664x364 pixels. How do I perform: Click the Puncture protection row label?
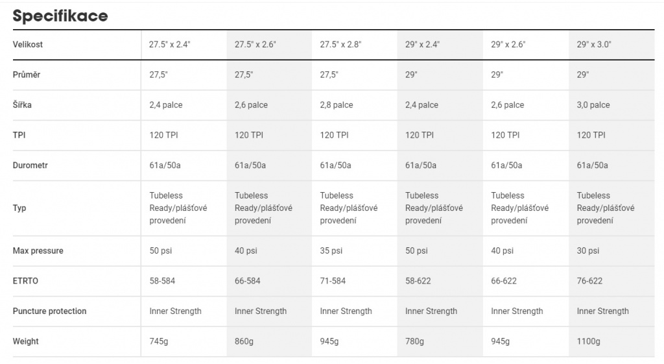49,311
